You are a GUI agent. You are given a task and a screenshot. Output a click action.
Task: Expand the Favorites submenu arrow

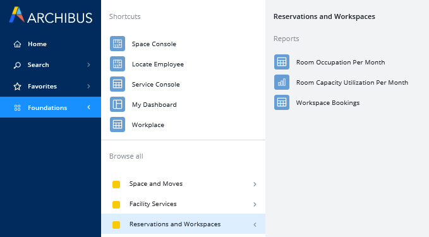pos(88,86)
